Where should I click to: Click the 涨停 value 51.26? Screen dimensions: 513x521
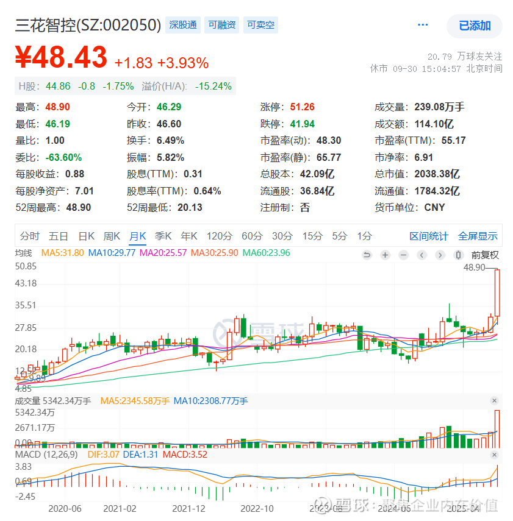tap(302, 107)
